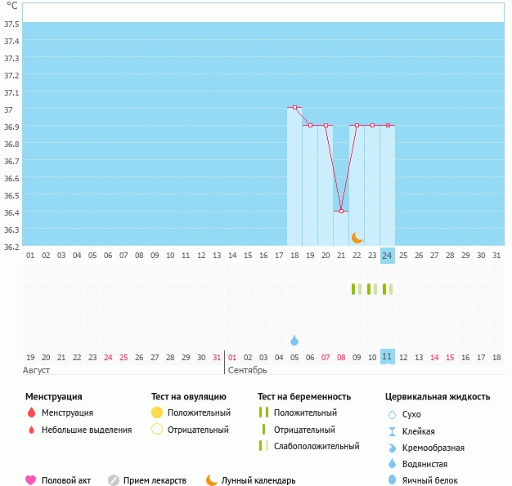Click the 37 degree data point on day 18

pyautogui.click(x=294, y=108)
